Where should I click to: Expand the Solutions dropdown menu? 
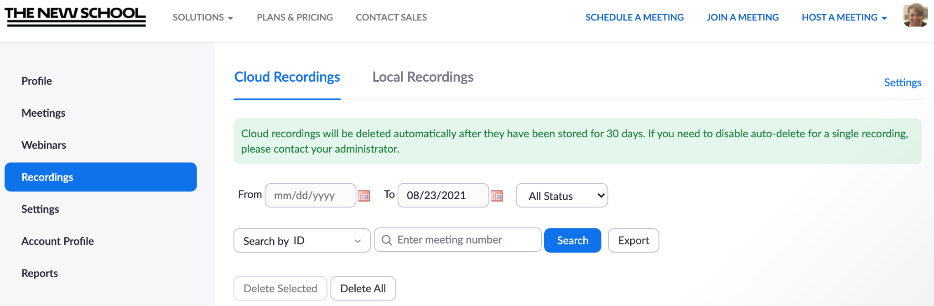coord(203,17)
